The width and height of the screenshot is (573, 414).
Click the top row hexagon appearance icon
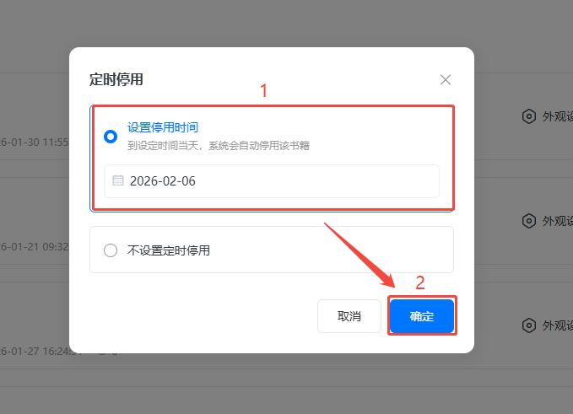click(x=528, y=116)
